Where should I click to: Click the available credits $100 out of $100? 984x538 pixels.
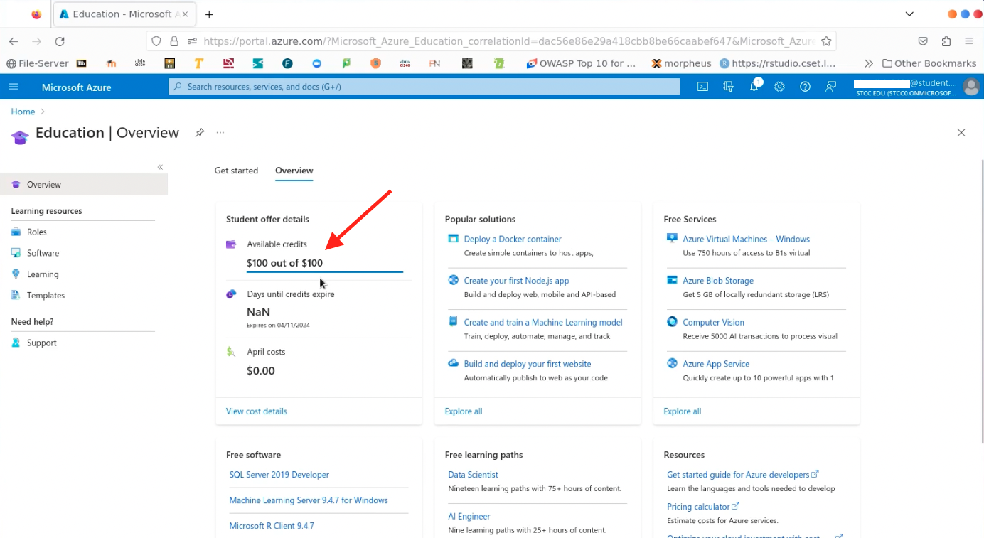(284, 263)
